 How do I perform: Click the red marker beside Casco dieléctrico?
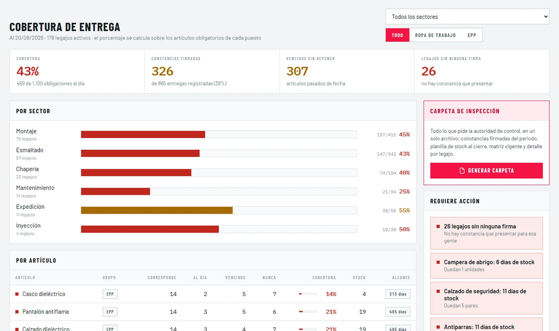click(x=17, y=294)
